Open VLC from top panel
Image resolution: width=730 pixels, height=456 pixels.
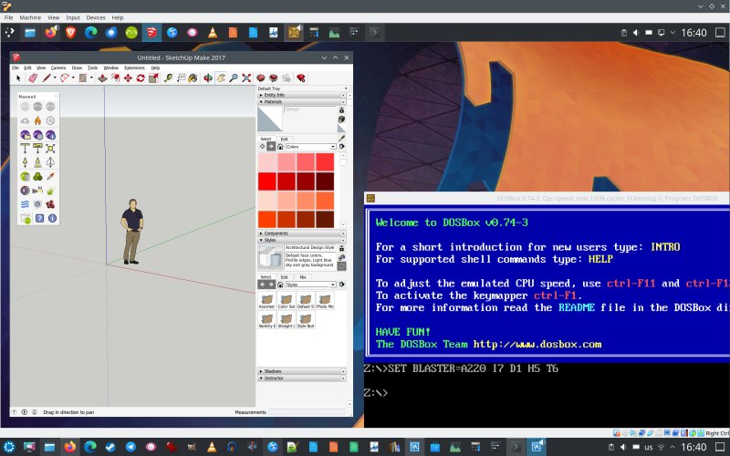coord(213,33)
